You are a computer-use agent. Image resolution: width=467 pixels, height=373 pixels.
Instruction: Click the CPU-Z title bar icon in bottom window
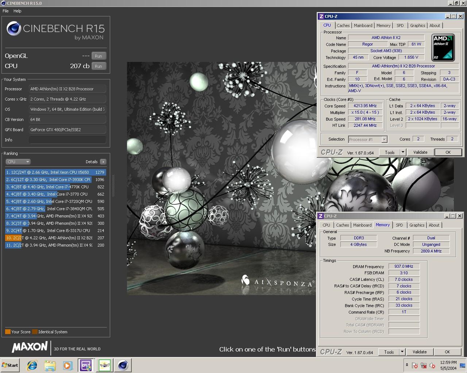point(321,216)
